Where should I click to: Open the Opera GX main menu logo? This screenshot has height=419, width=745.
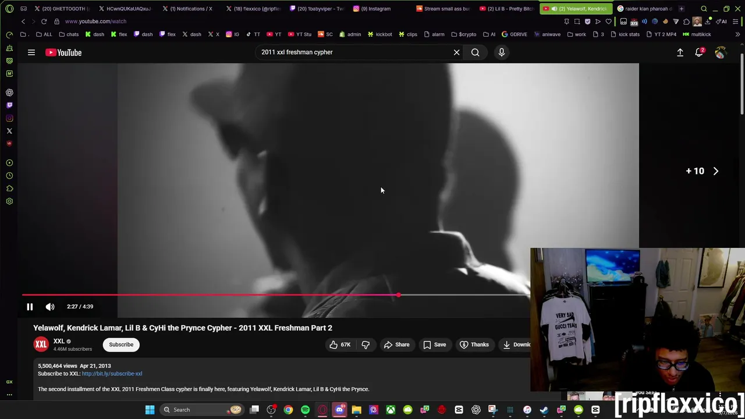pos(9,9)
